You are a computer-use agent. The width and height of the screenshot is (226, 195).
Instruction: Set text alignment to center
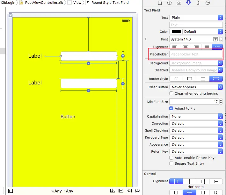point(186,47)
